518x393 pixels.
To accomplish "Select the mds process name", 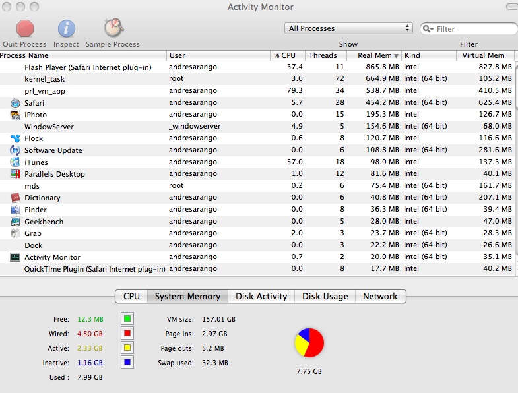I will tap(32, 186).
